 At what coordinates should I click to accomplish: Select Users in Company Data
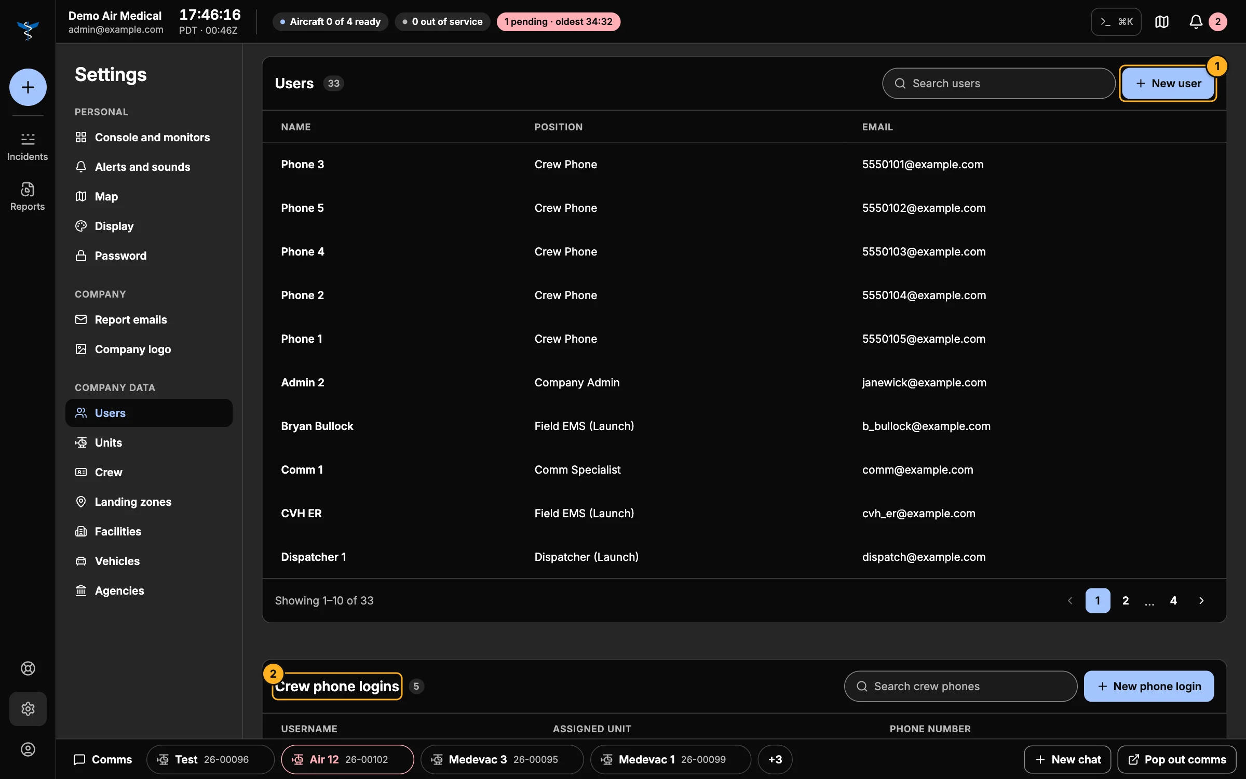coord(149,413)
